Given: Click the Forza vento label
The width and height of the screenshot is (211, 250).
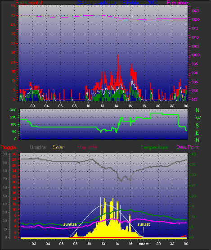Looking at the screenshot, I should click(29, 3).
